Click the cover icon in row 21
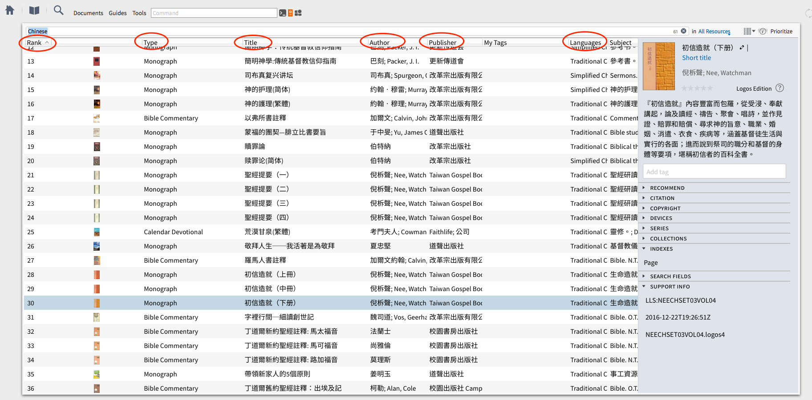Viewport: 812px width, 400px height. (97, 175)
